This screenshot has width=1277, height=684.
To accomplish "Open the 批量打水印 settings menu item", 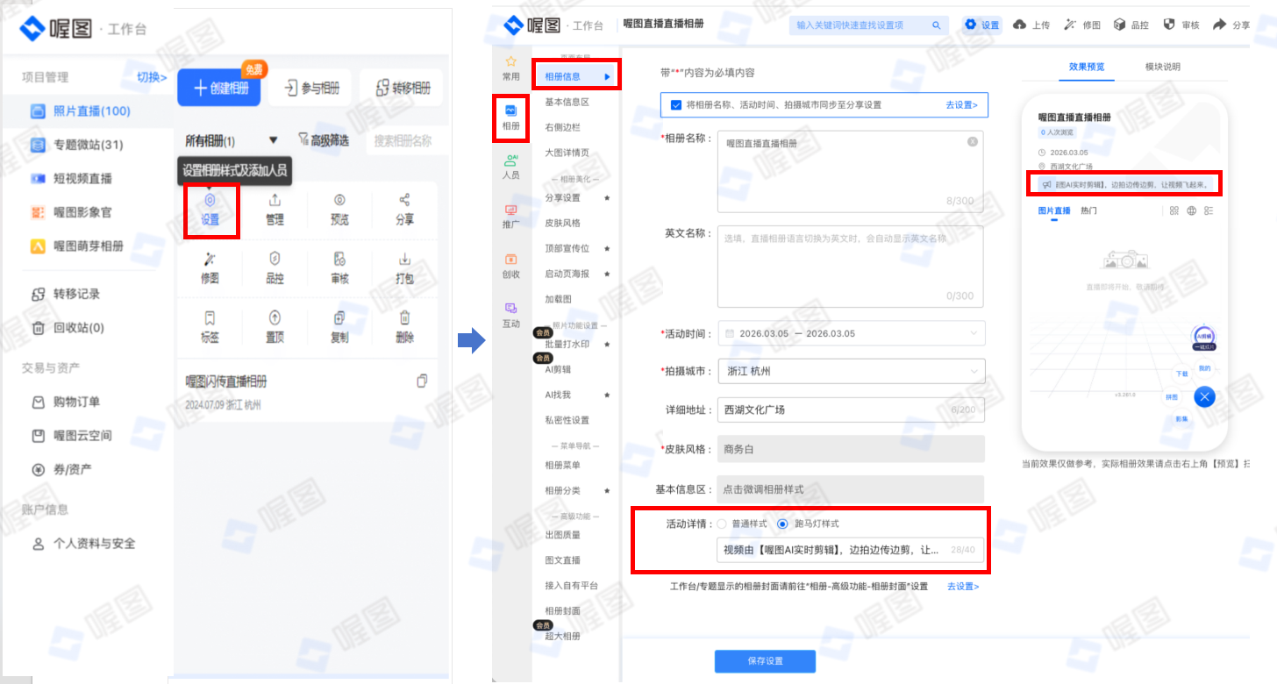I will 567,344.
